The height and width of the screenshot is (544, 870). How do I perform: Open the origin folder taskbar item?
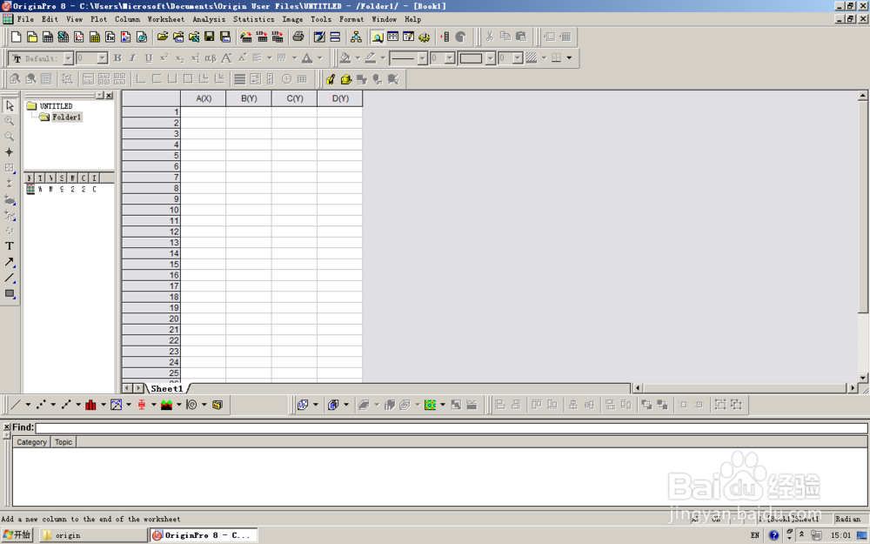[93, 535]
